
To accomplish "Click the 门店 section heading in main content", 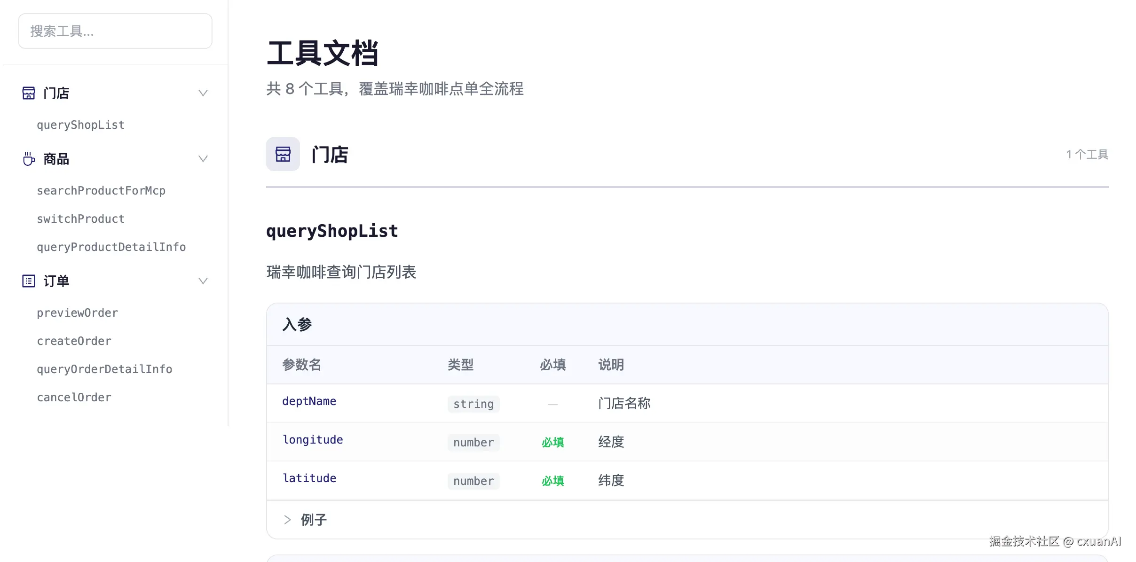I will (330, 155).
